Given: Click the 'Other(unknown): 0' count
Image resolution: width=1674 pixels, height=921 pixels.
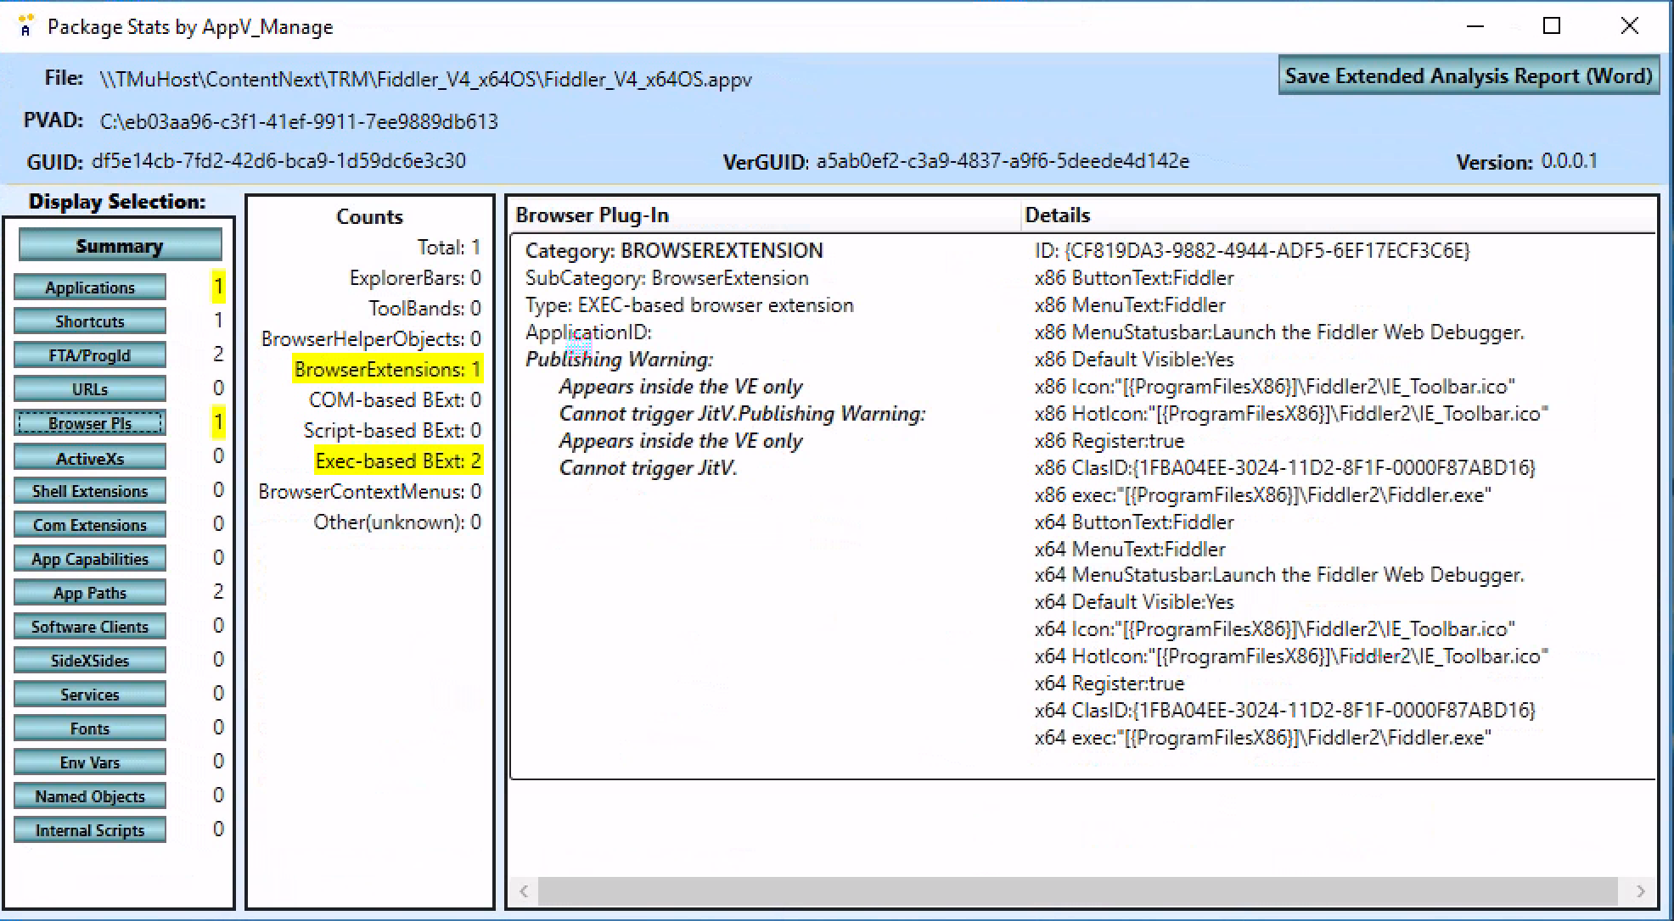Looking at the screenshot, I should [x=397, y=522].
